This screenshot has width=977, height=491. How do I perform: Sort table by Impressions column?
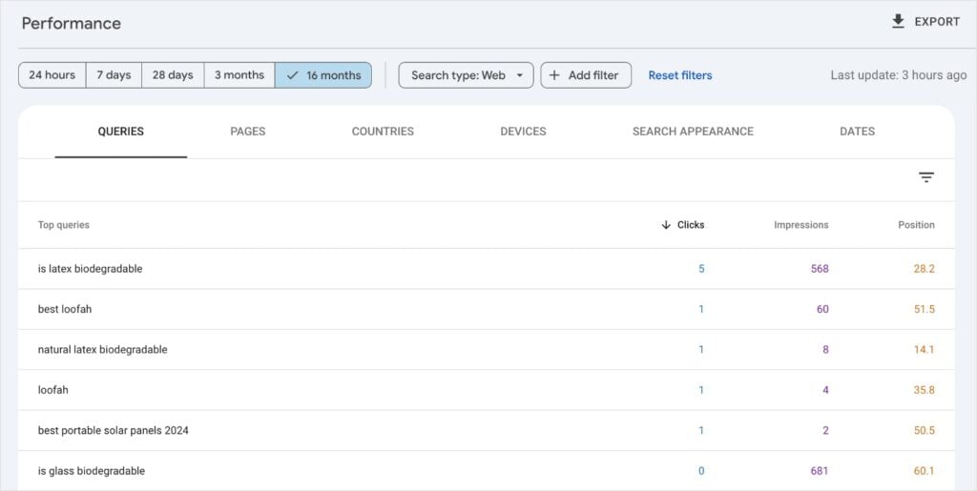point(800,225)
